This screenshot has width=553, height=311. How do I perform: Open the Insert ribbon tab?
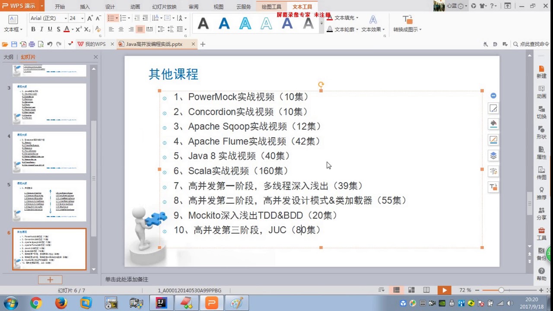click(85, 7)
